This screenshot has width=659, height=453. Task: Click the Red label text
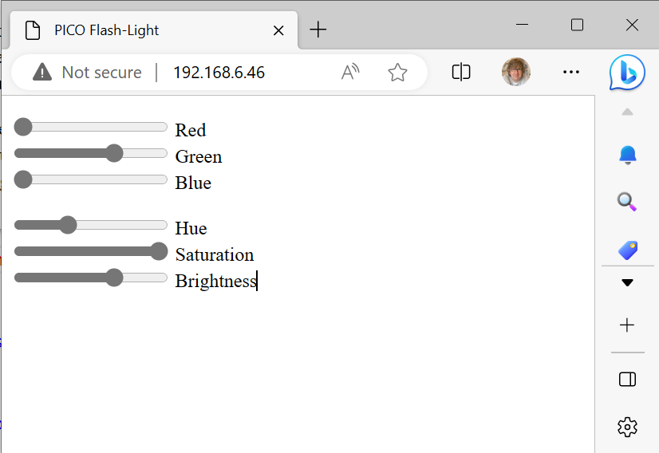click(191, 130)
